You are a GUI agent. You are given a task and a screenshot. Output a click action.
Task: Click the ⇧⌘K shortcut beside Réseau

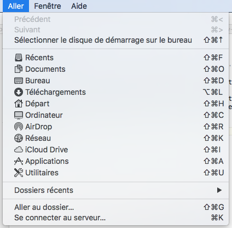(213, 138)
